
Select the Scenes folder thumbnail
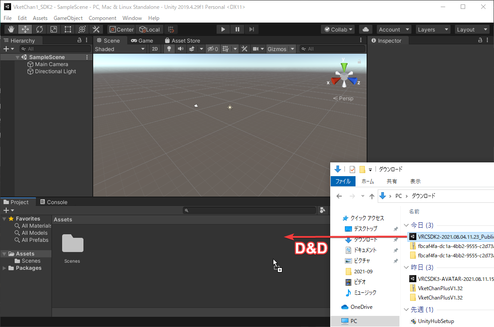tap(72, 243)
